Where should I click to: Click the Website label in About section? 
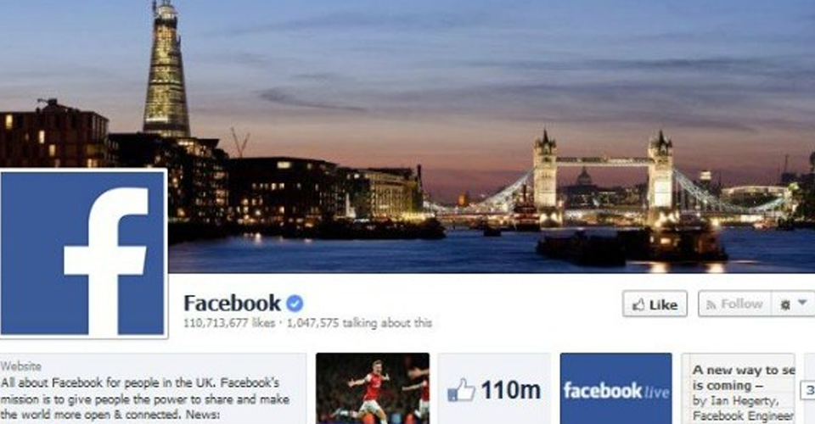pyautogui.click(x=21, y=366)
